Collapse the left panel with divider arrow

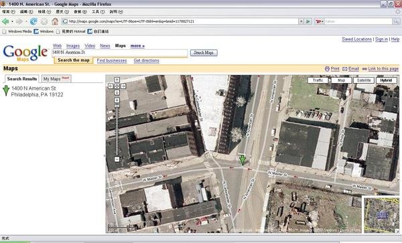tap(104, 156)
